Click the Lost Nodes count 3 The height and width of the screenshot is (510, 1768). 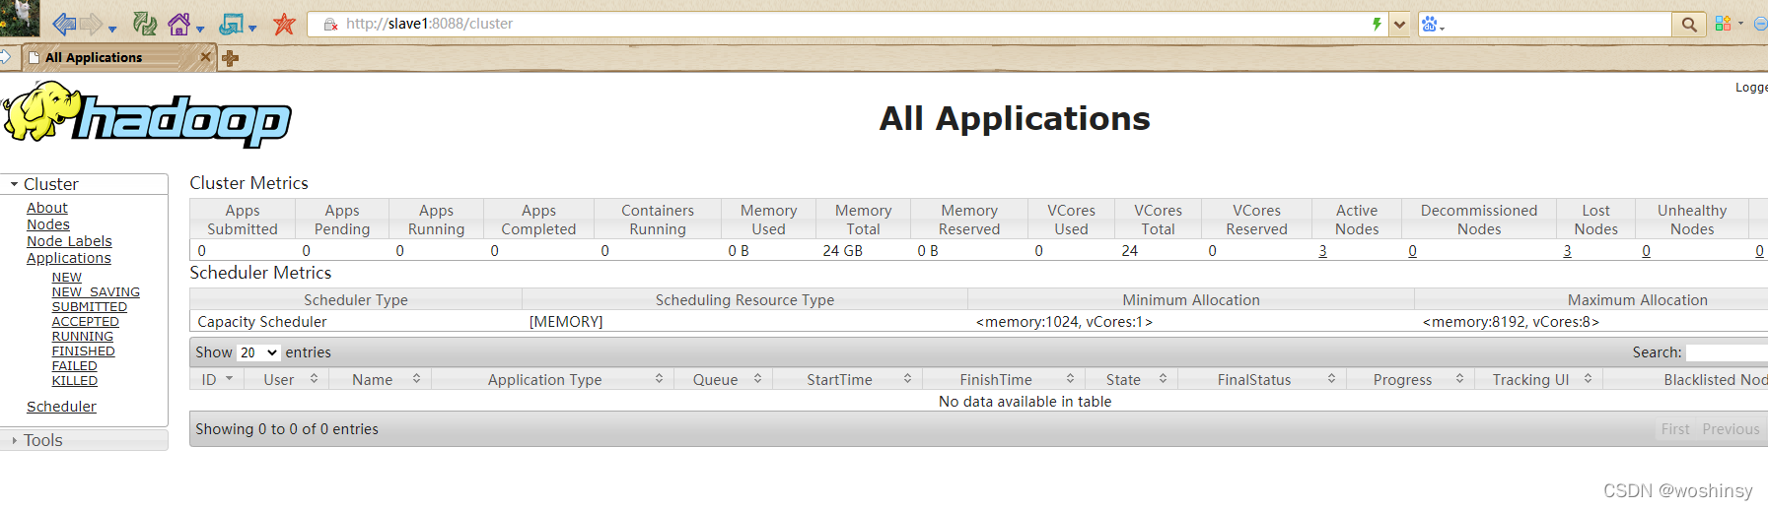click(x=1567, y=251)
